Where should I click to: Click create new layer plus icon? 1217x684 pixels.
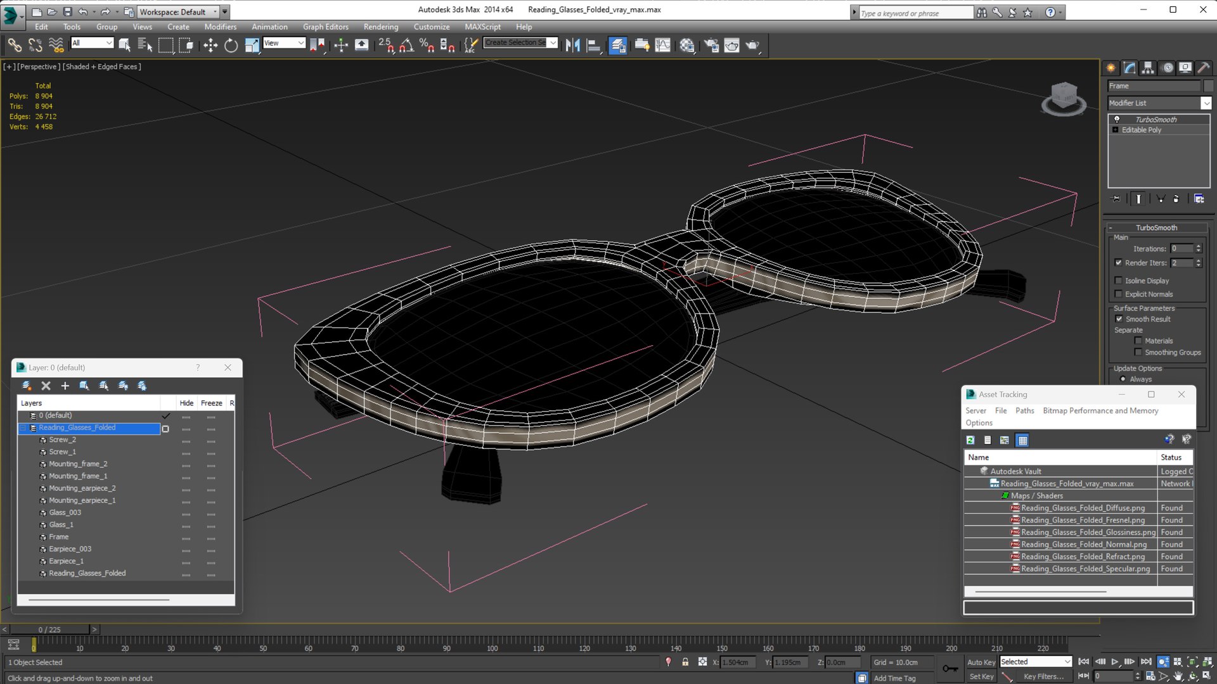click(x=65, y=386)
